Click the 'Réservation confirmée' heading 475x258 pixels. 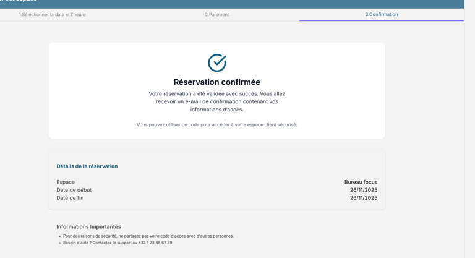click(217, 82)
